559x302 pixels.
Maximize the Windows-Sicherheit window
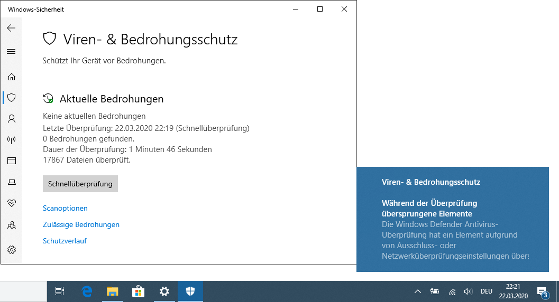coord(320,10)
